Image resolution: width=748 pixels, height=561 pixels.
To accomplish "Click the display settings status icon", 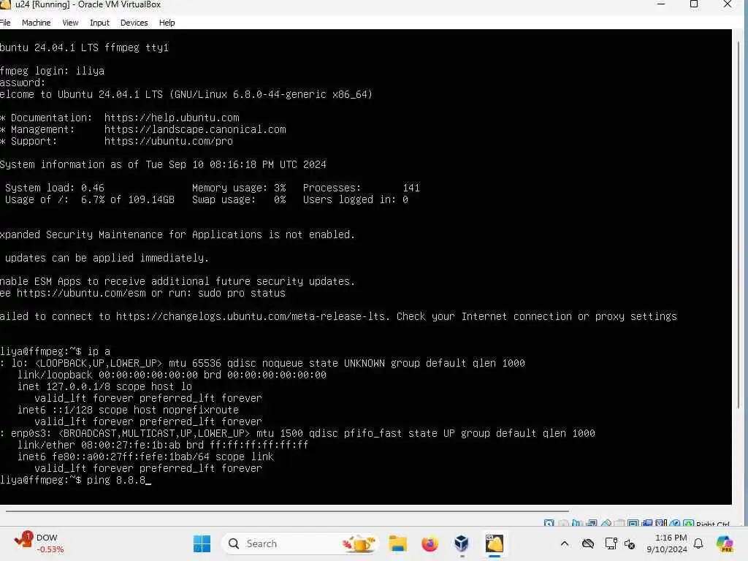I will tap(633, 523).
